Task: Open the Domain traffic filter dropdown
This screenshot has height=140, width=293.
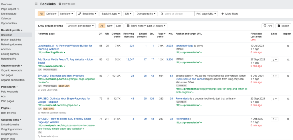Action: coord(146,14)
